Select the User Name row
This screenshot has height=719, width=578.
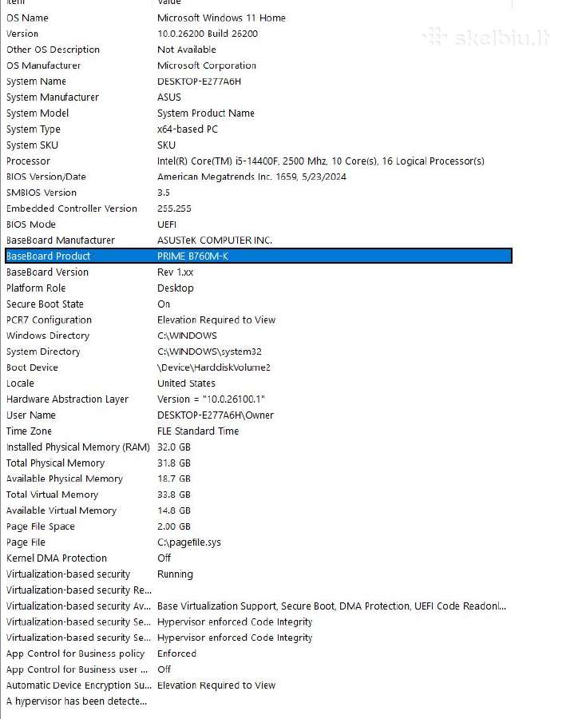[259, 415]
